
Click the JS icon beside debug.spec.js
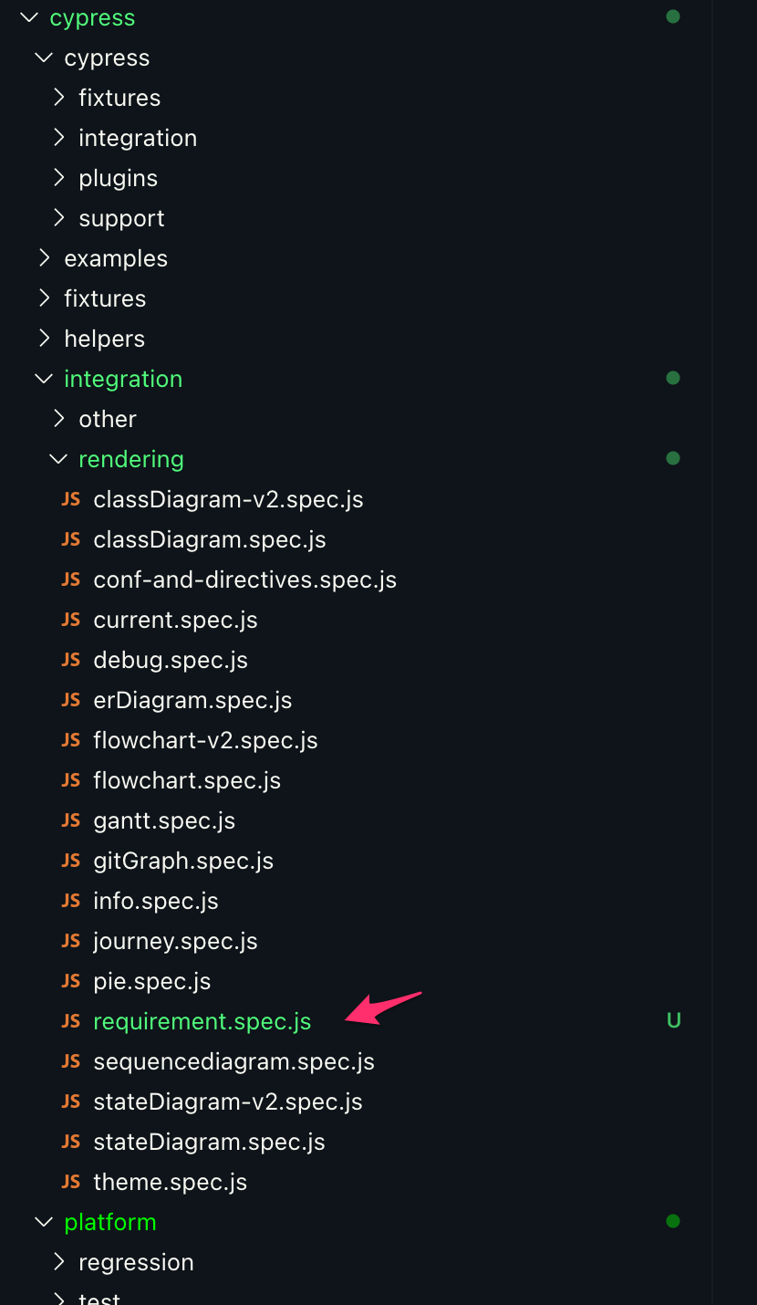(71, 660)
